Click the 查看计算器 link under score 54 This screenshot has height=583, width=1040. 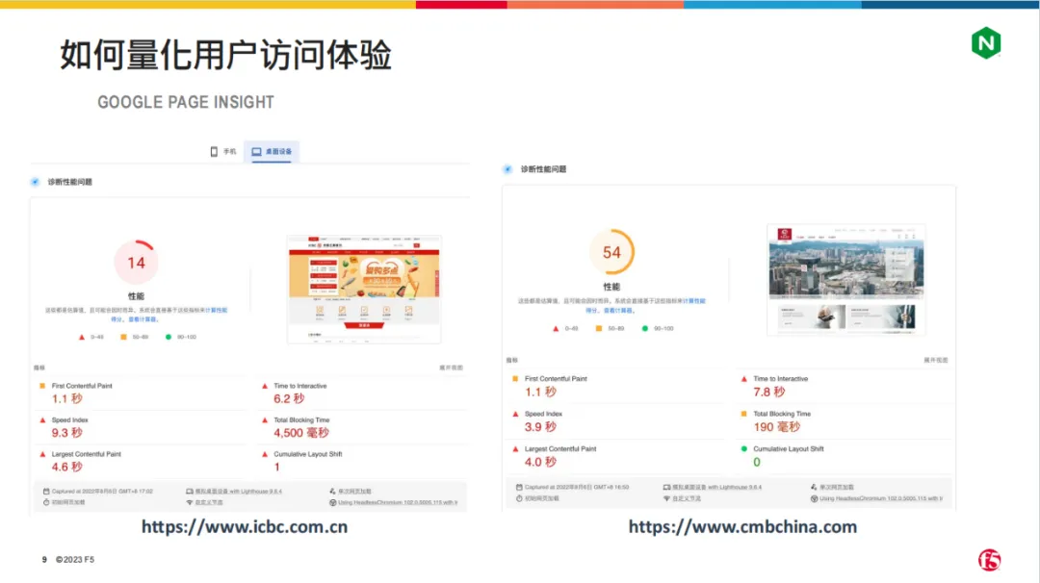[x=618, y=310]
